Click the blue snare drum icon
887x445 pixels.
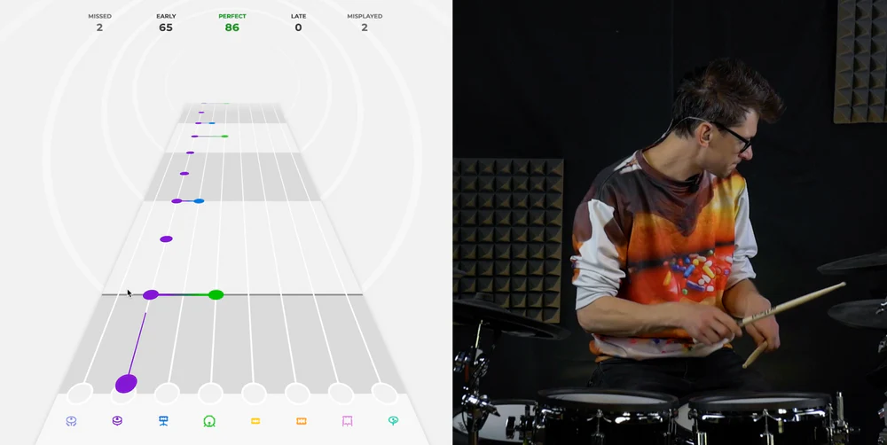click(x=163, y=421)
